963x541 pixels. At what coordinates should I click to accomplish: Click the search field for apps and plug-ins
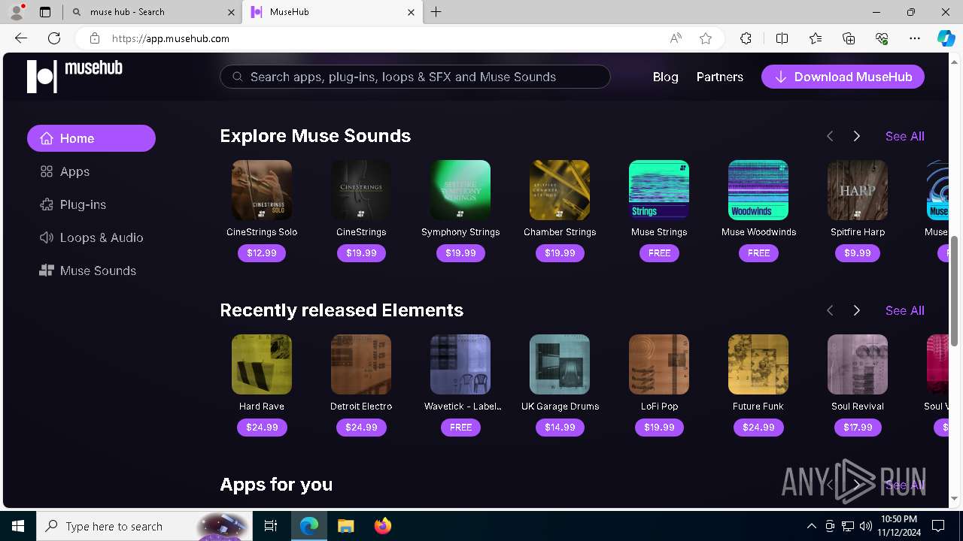pos(415,77)
